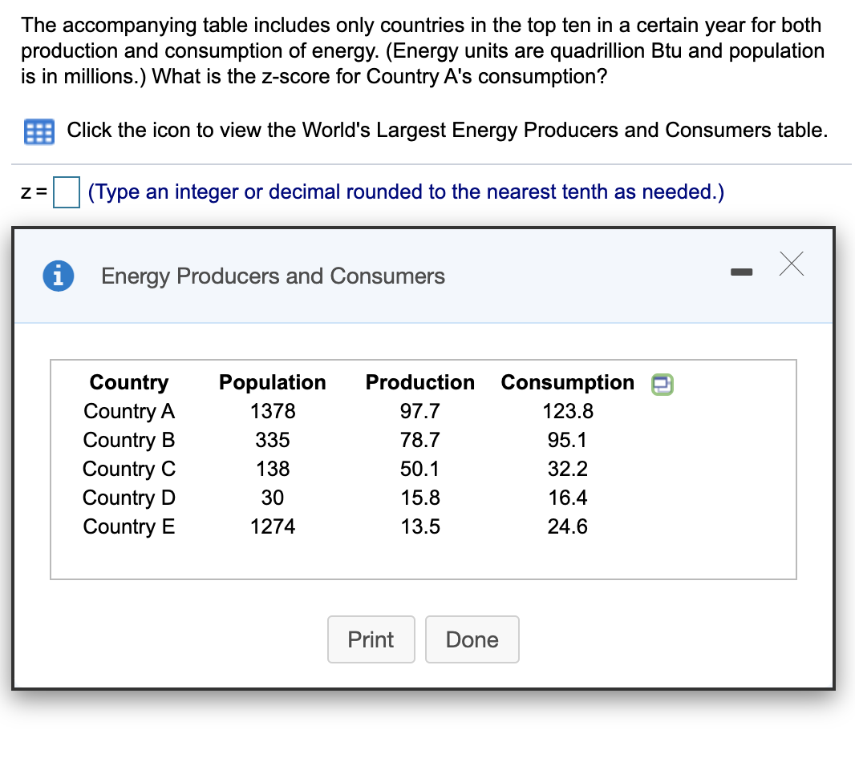Click consumption value 95.1
The width and height of the screenshot is (855, 758).
tap(568, 441)
